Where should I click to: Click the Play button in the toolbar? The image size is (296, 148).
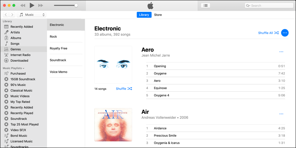tap(32, 6)
